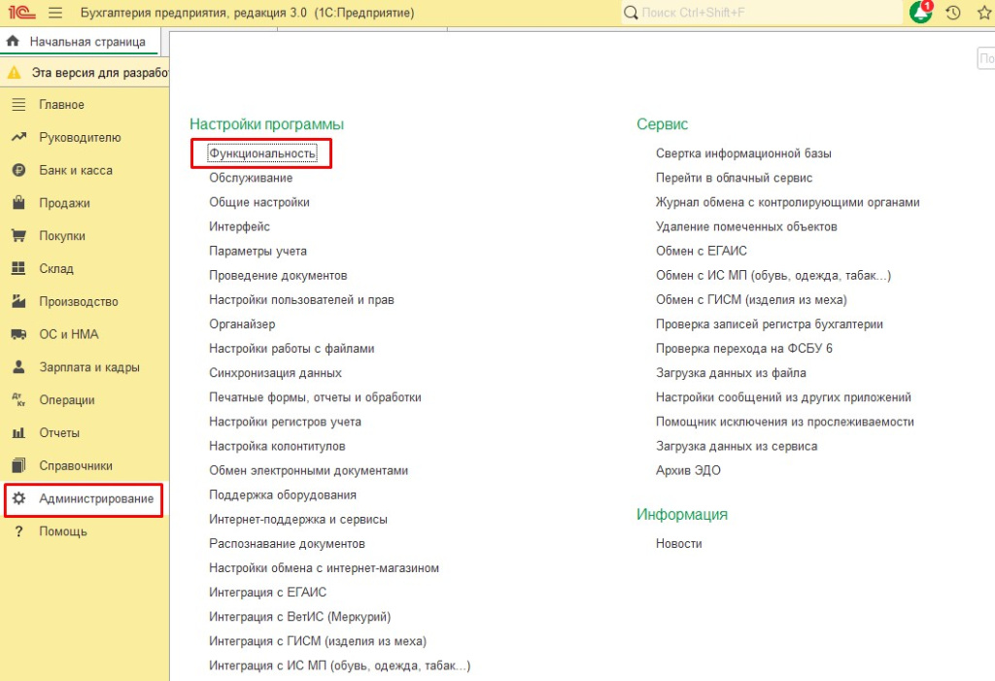
Task: Click the yellow warning triangle icon
Action: [x=14, y=73]
